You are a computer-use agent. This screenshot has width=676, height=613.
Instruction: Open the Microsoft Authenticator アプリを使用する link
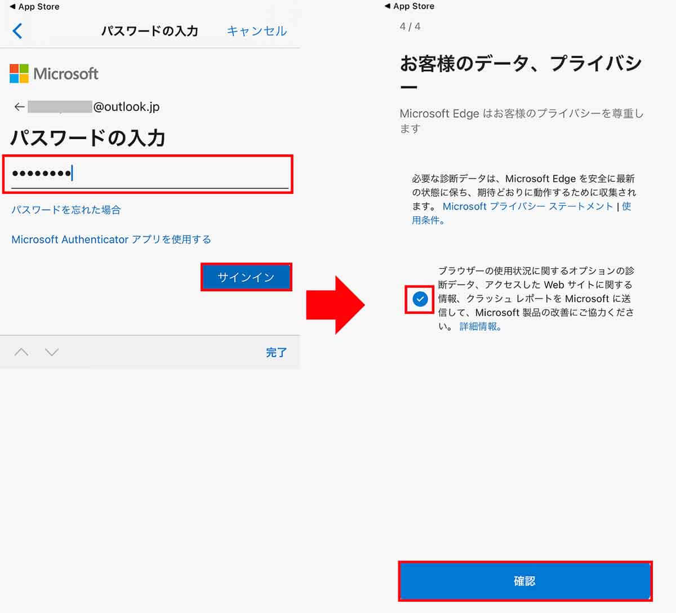(111, 239)
